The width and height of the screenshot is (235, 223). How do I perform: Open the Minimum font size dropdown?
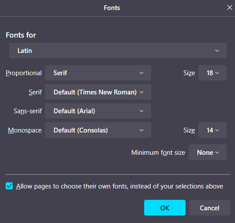pos(207,152)
